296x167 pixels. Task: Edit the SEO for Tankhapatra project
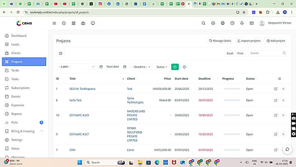[x=276, y=89]
